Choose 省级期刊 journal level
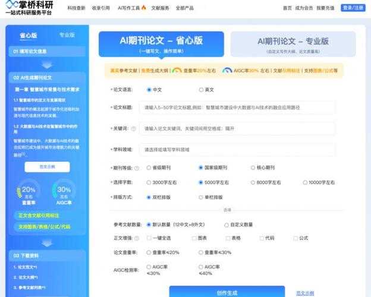This screenshot has height=297, width=371. point(149,168)
